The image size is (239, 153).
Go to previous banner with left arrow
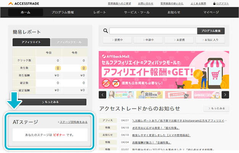coord(102,95)
